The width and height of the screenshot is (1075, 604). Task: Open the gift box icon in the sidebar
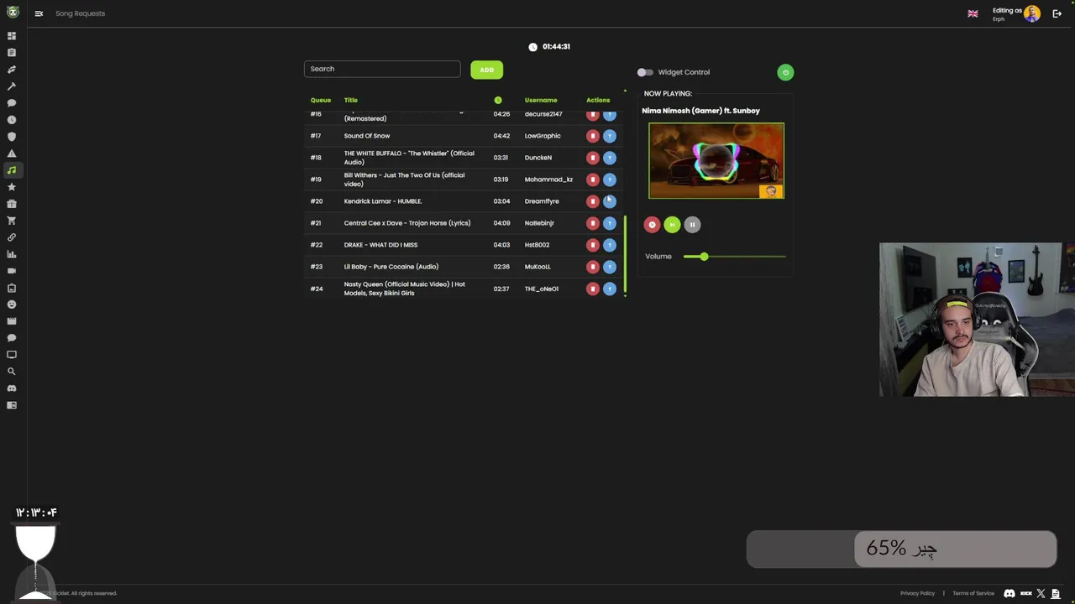pyautogui.click(x=12, y=204)
